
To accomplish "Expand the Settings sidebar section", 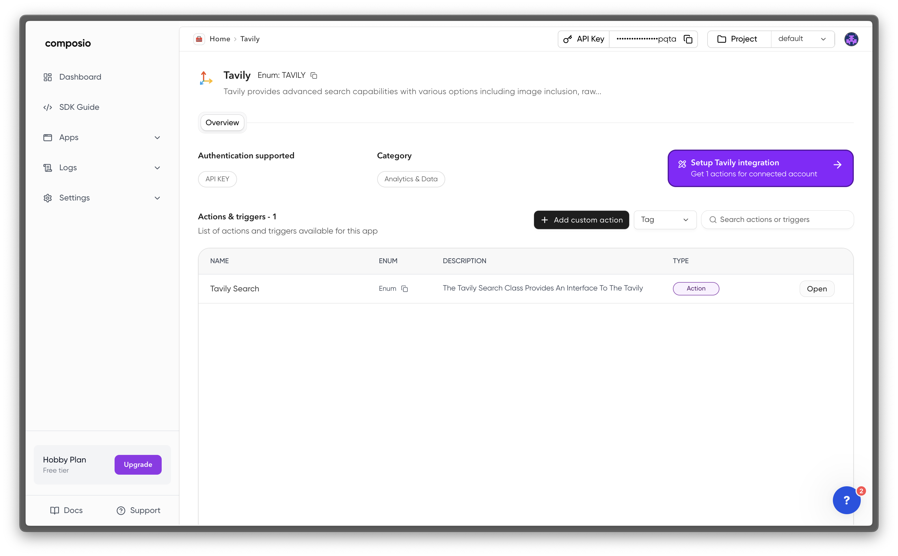I will pyautogui.click(x=157, y=198).
